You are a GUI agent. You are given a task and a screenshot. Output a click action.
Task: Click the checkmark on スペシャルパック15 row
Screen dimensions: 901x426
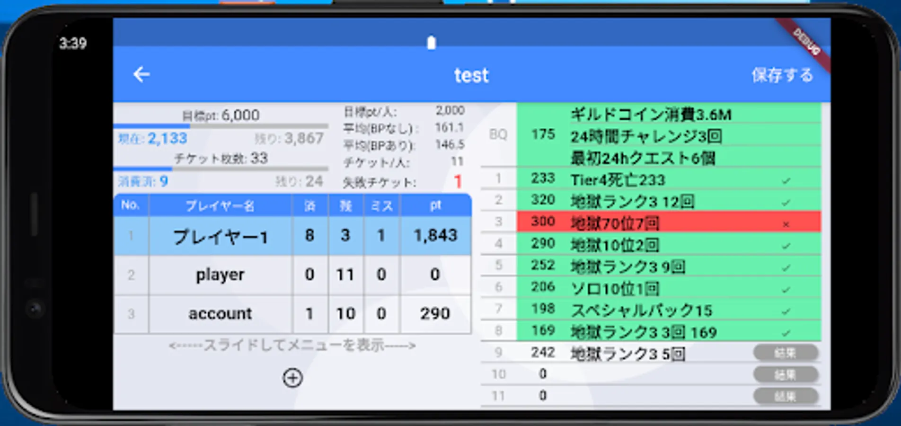(786, 311)
